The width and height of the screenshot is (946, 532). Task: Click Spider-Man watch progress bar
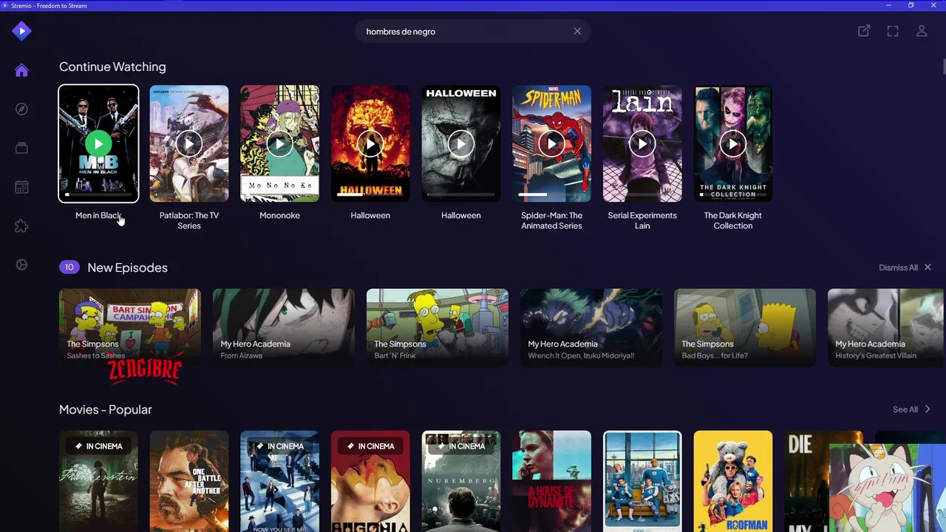pos(551,195)
